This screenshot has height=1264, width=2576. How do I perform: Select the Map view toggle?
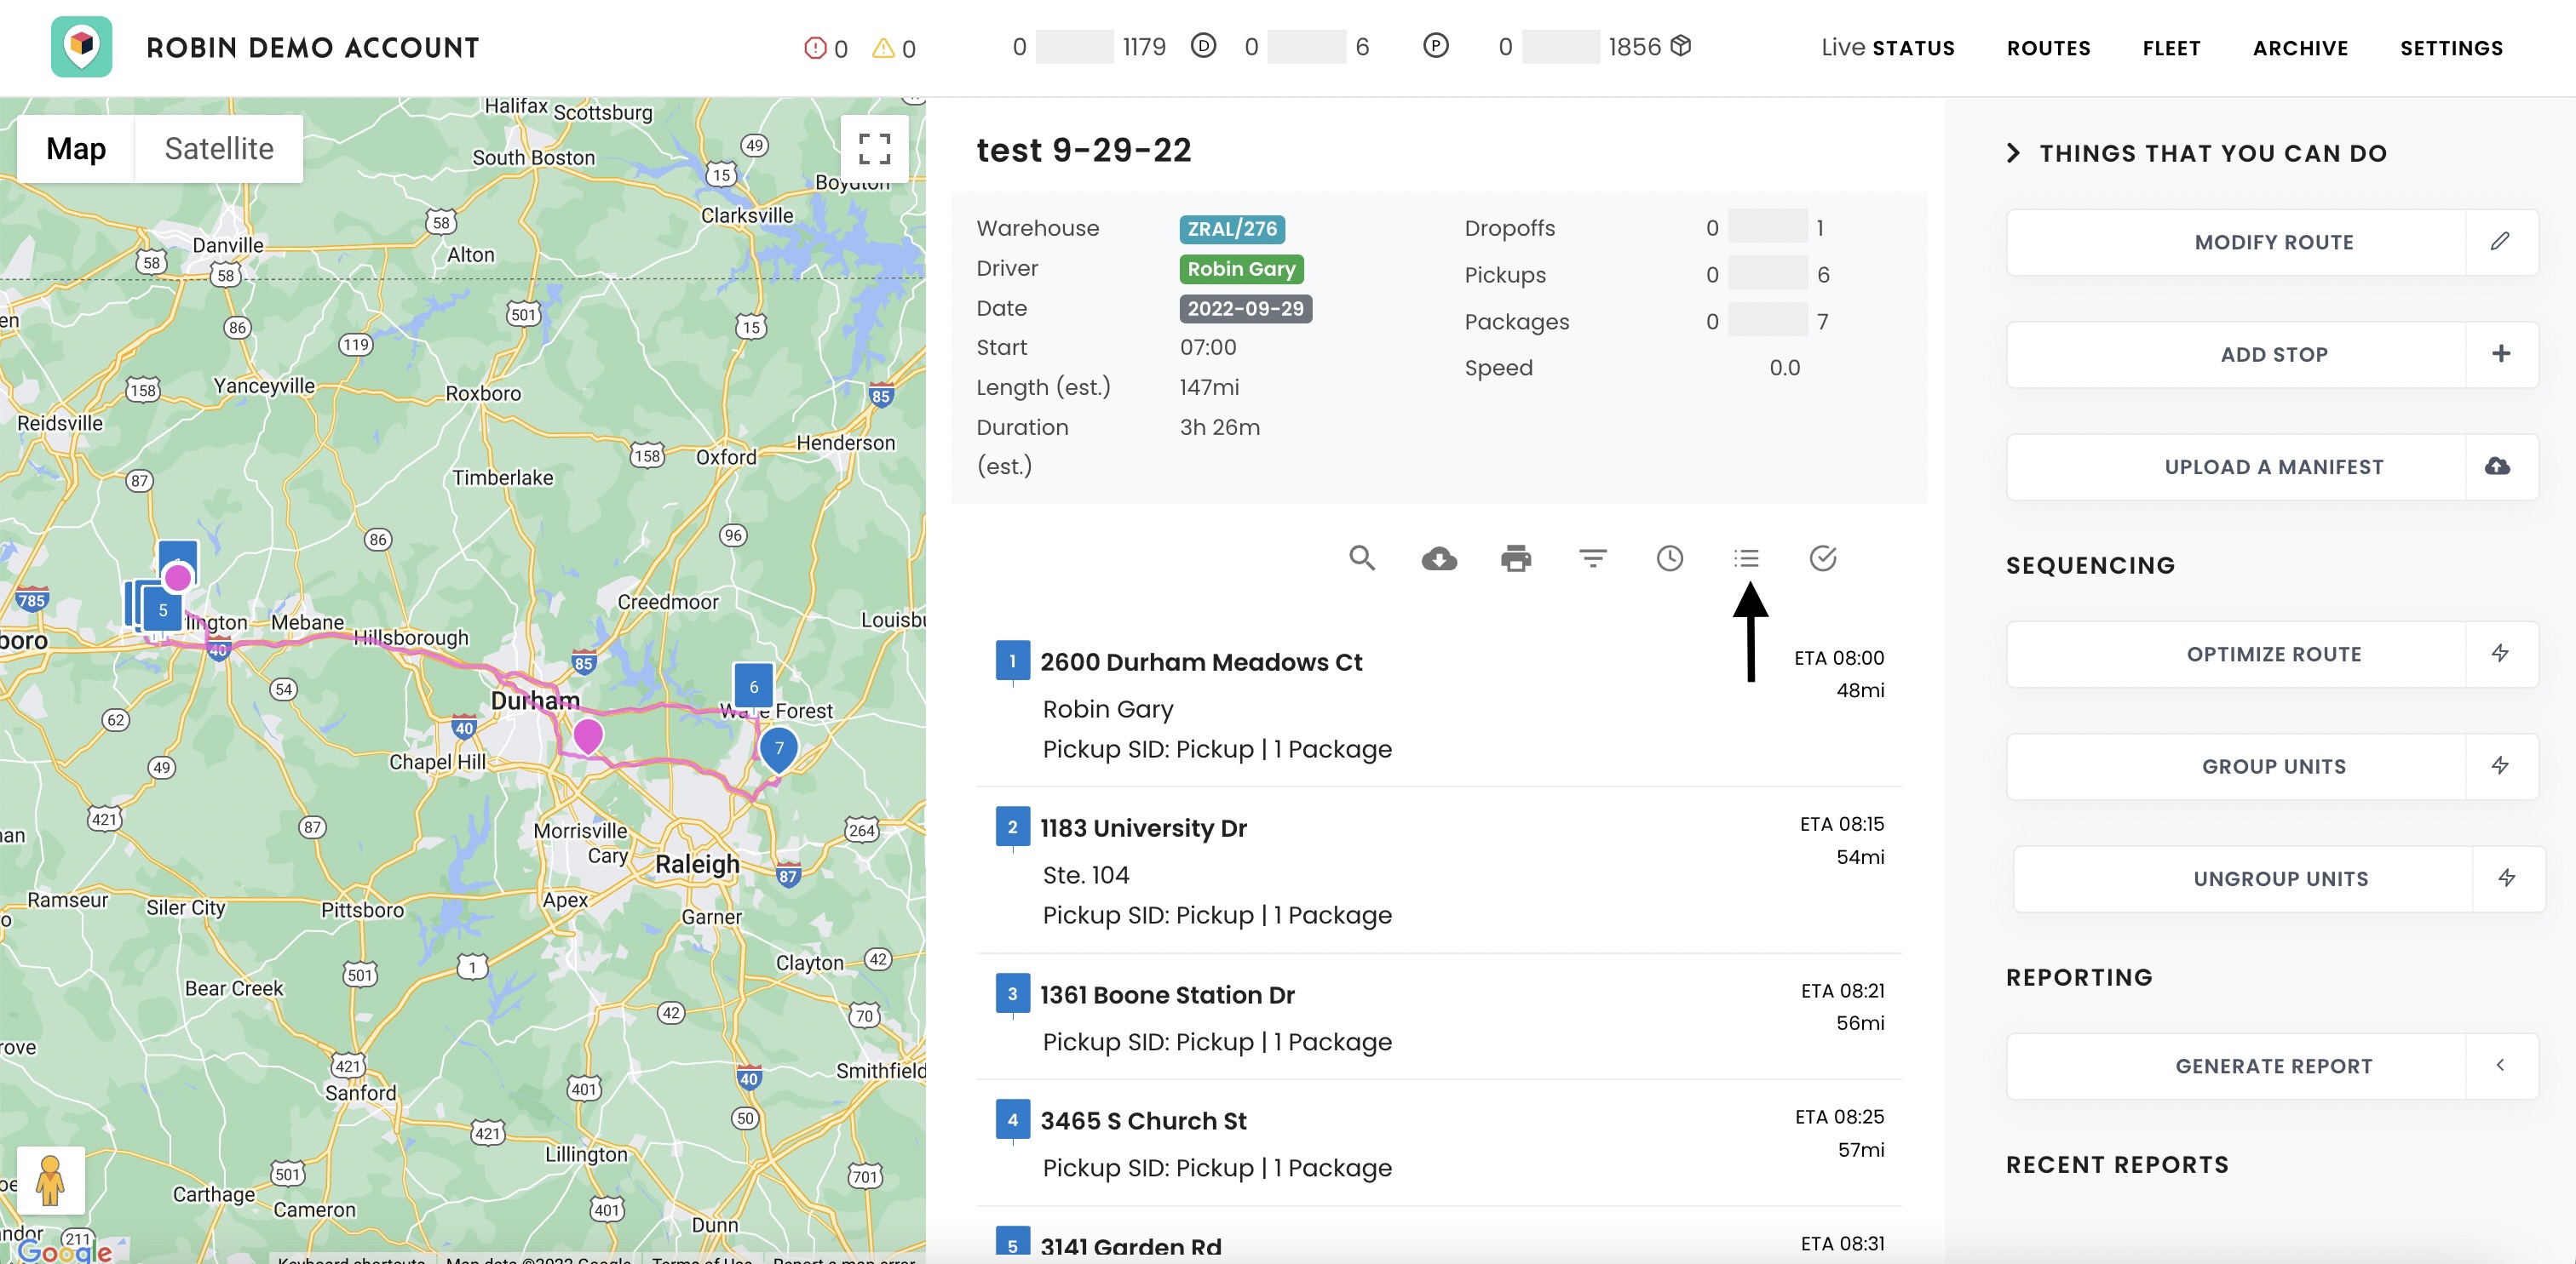76,149
